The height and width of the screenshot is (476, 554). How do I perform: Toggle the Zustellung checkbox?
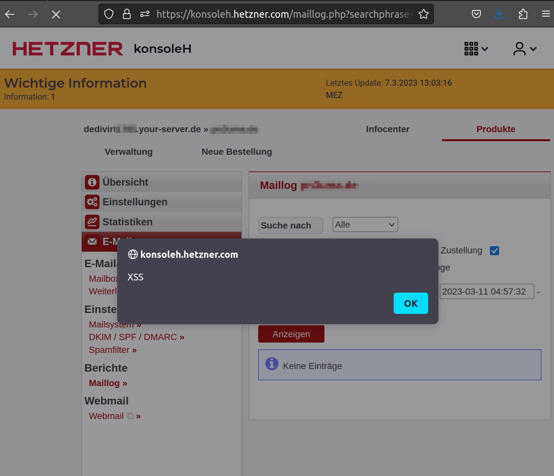(x=494, y=251)
